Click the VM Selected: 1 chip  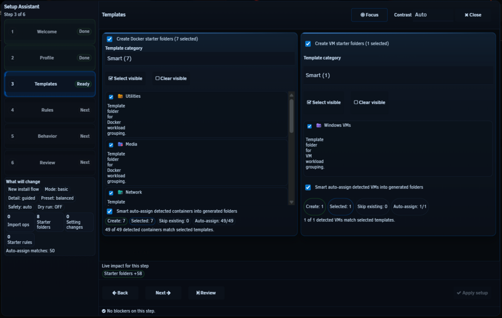[x=340, y=207]
